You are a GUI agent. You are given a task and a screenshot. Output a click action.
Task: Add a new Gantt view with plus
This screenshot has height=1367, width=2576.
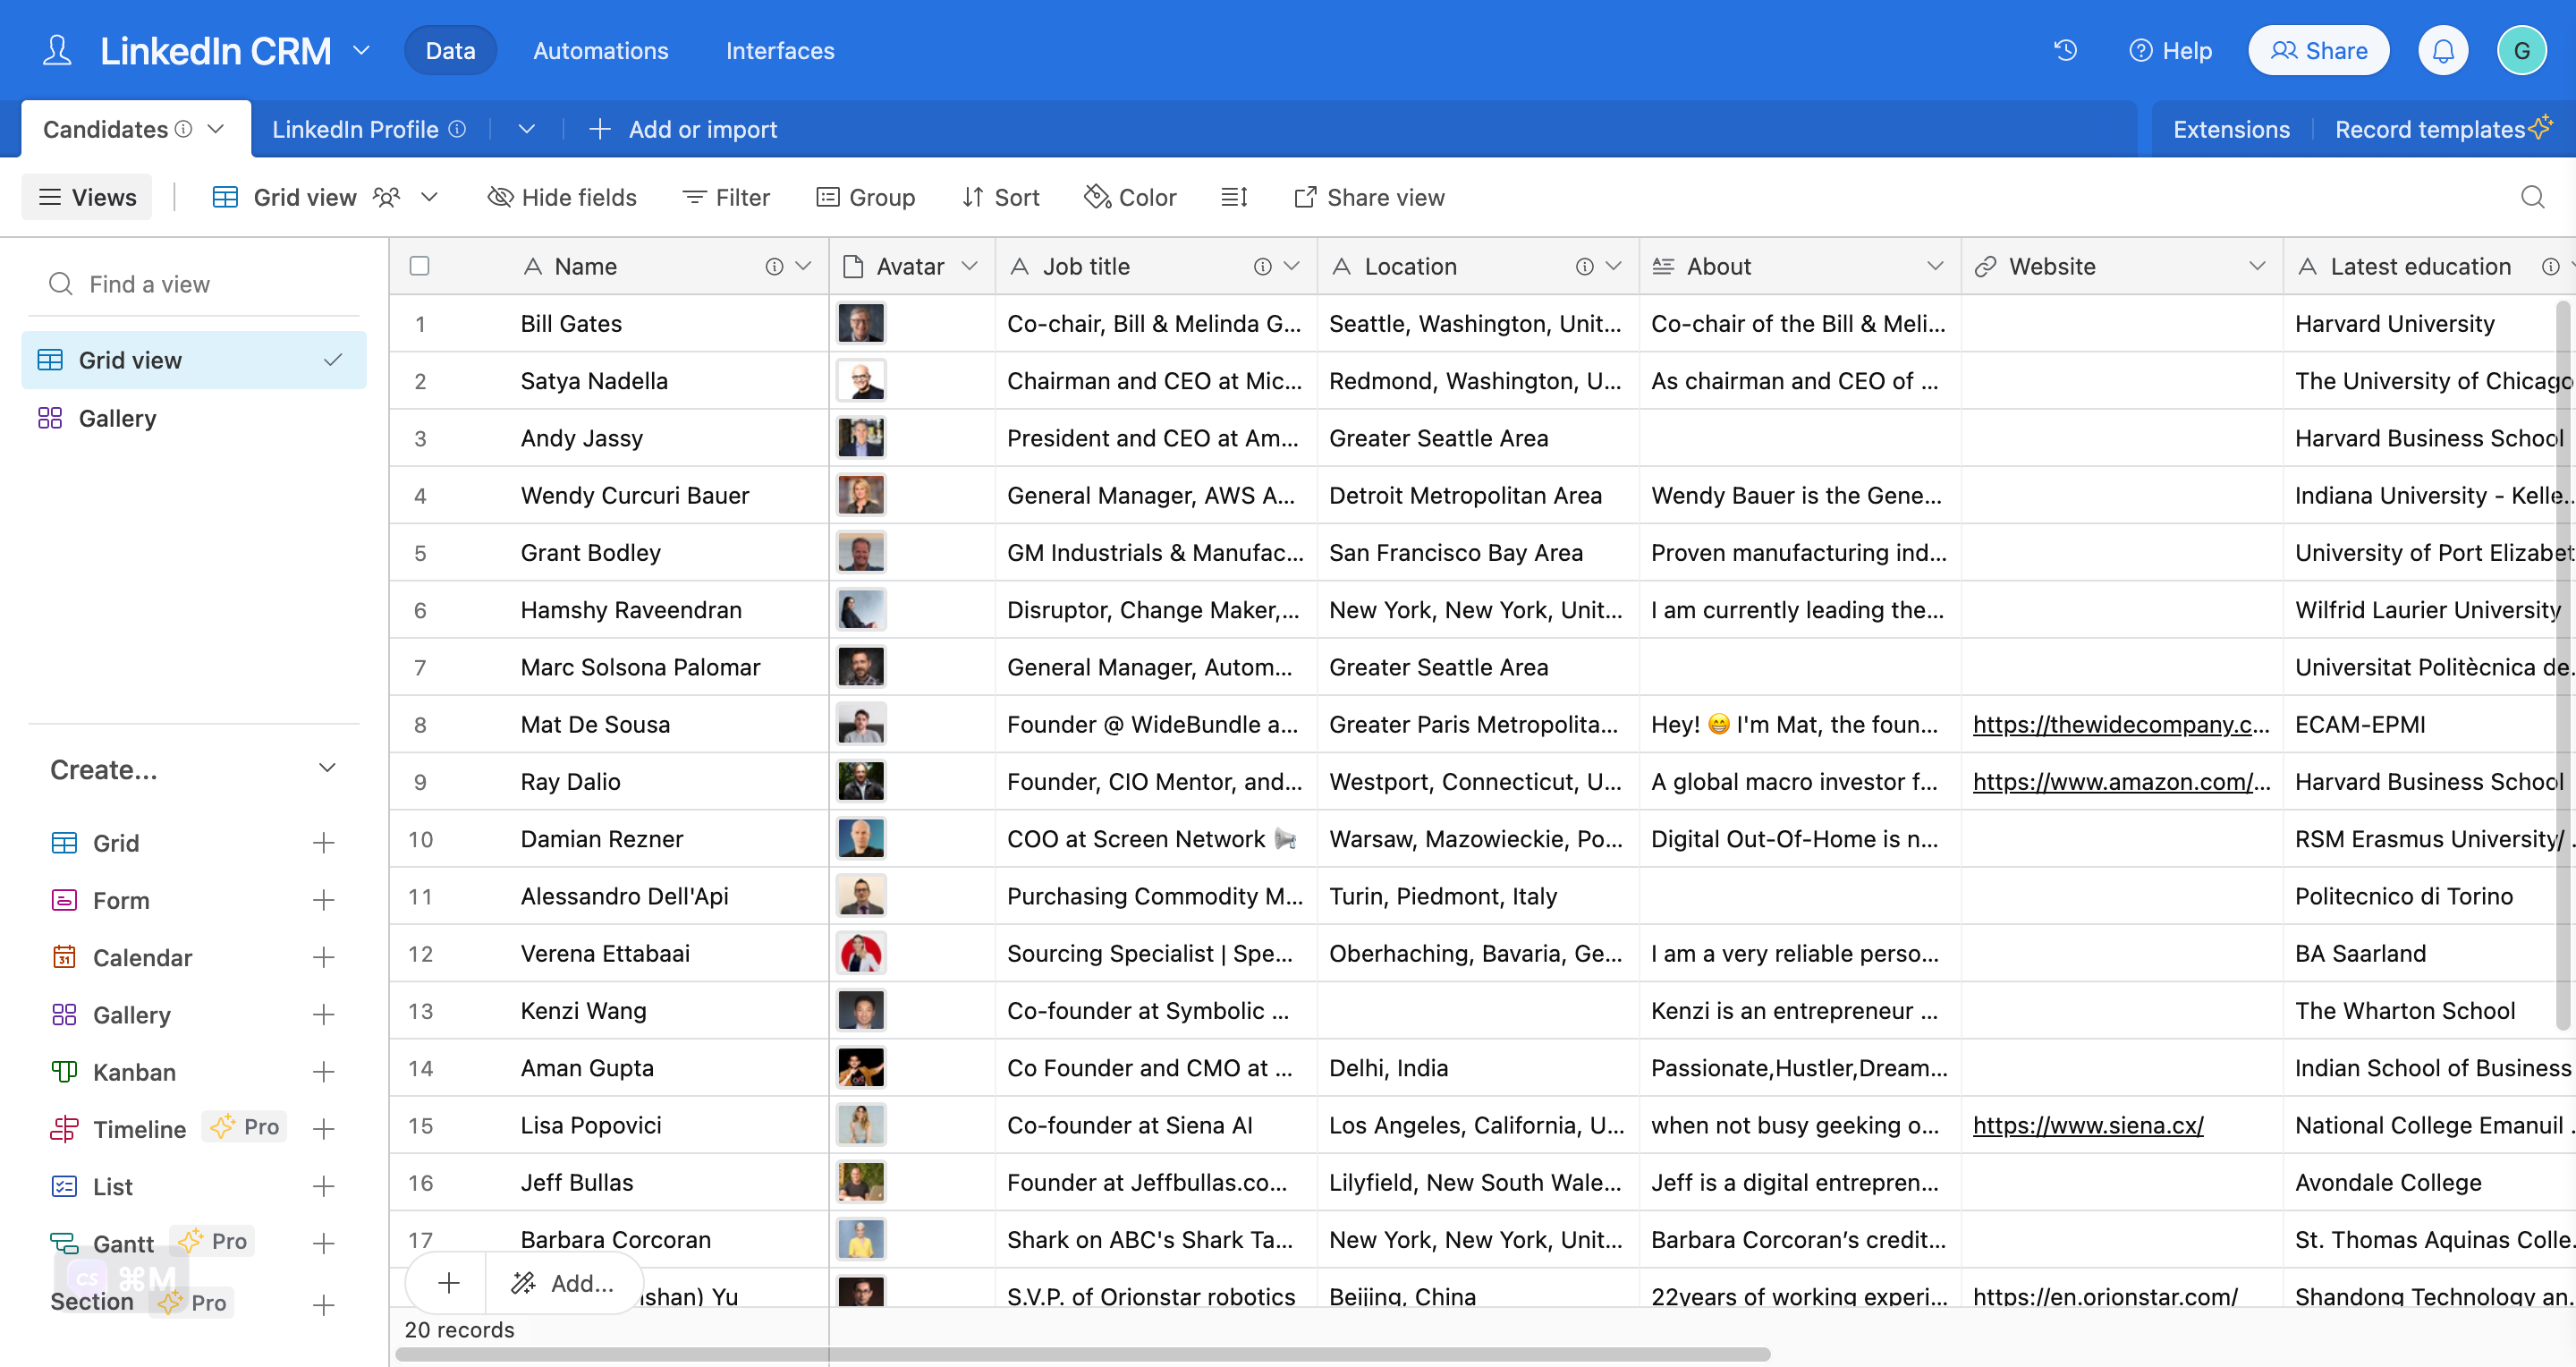click(x=323, y=1243)
